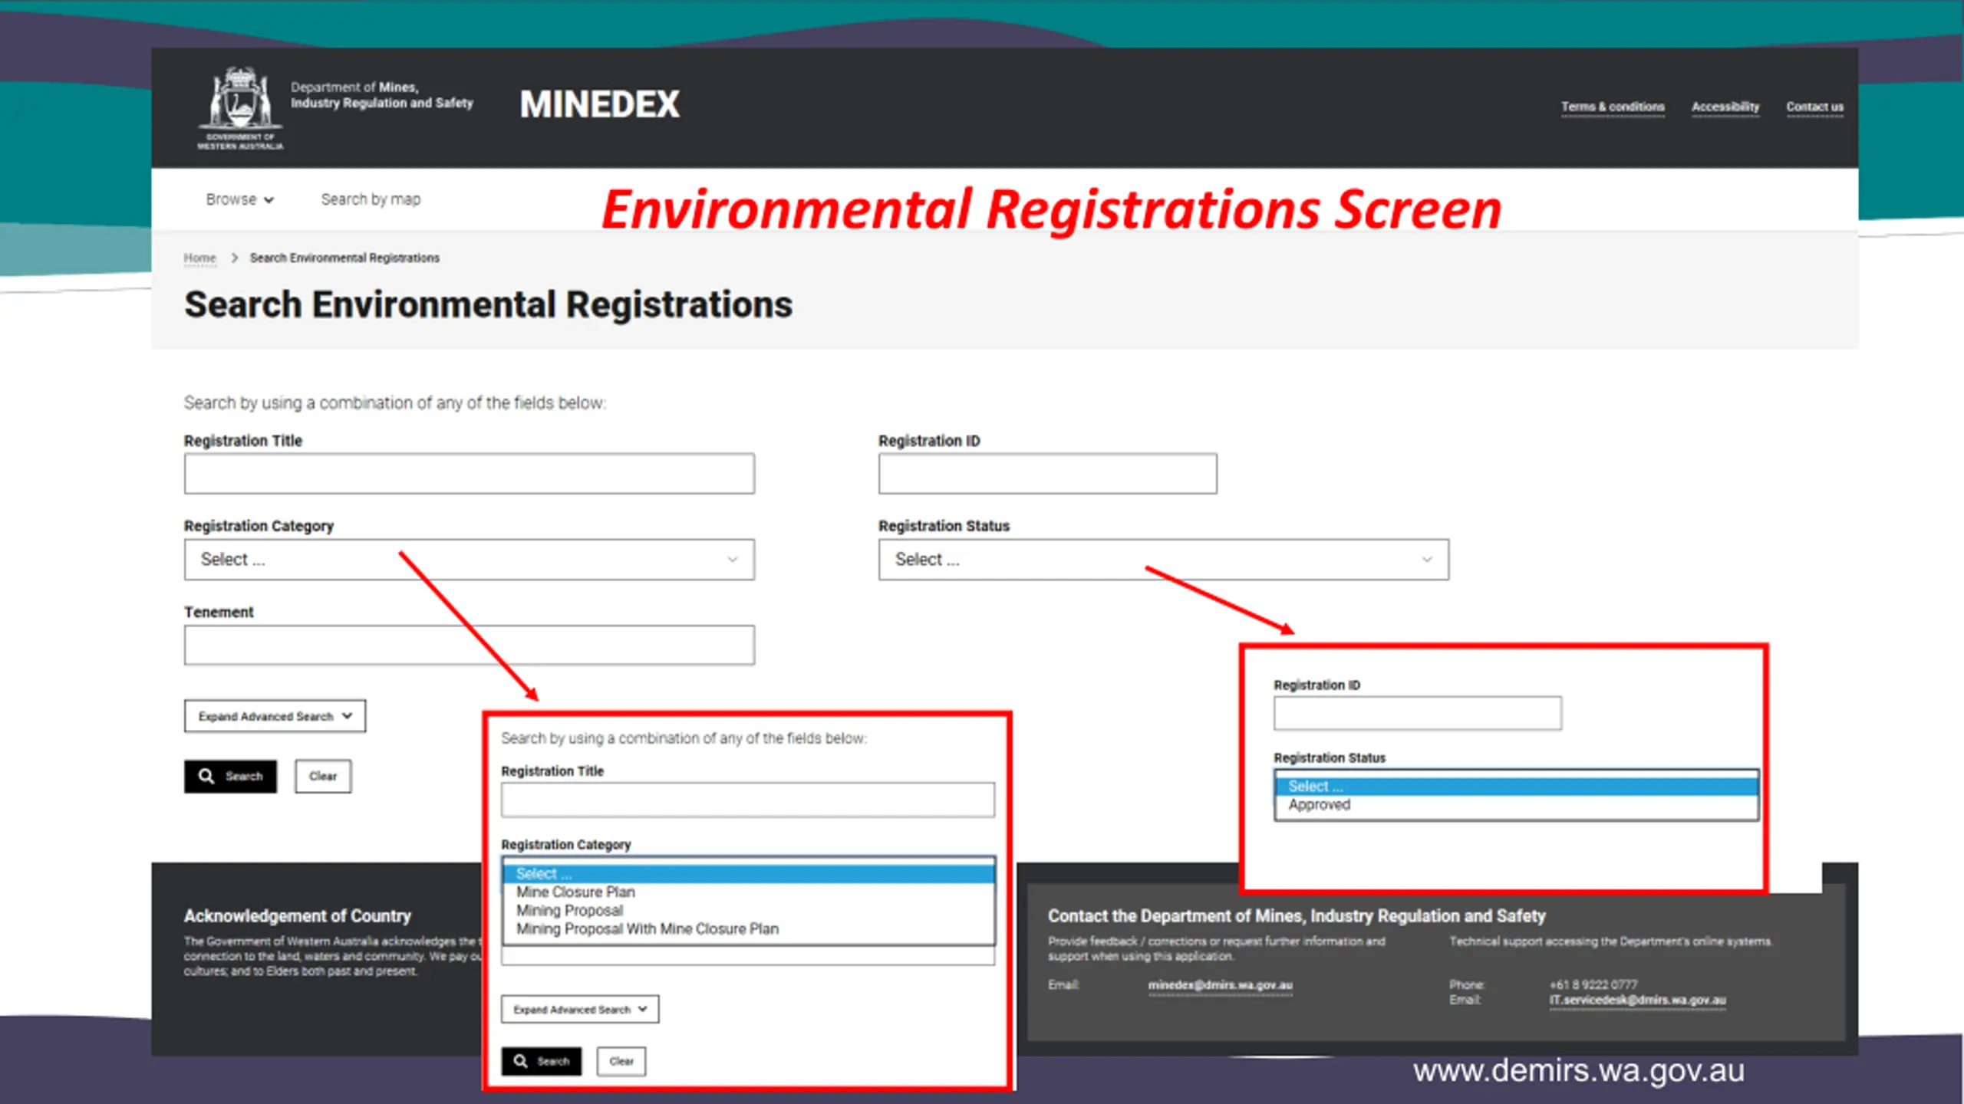Click the Search Environmental Registrations breadcrumb

pyautogui.click(x=344, y=258)
